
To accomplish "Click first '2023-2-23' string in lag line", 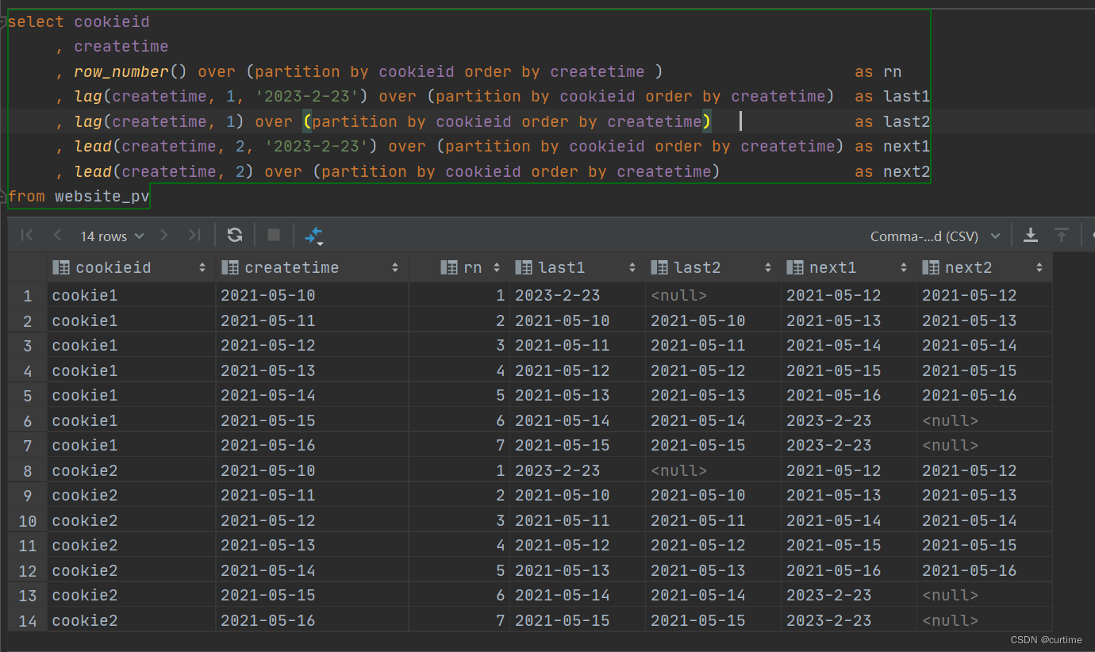I will pyautogui.click(x=308, y=97).
